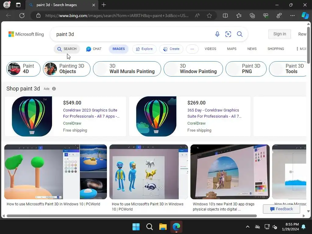
Task: Open the NEWS tab
Action: tap(252, 49)
